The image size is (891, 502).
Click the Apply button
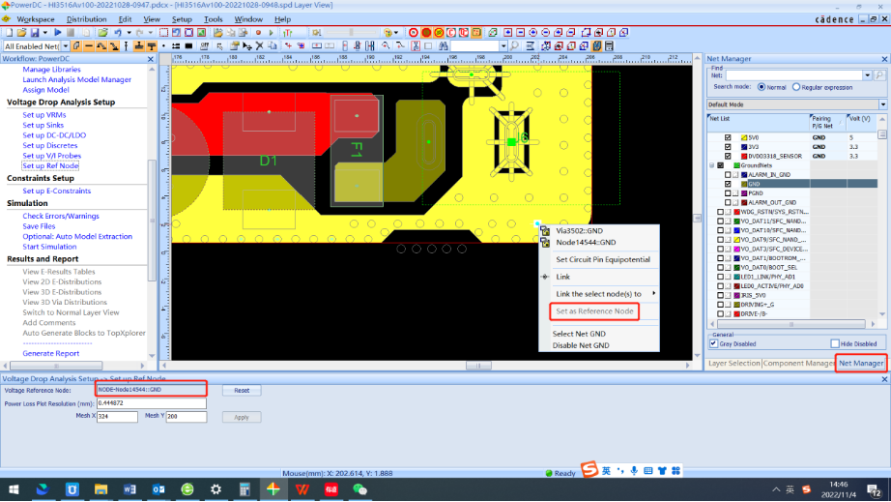coord(242,417)
